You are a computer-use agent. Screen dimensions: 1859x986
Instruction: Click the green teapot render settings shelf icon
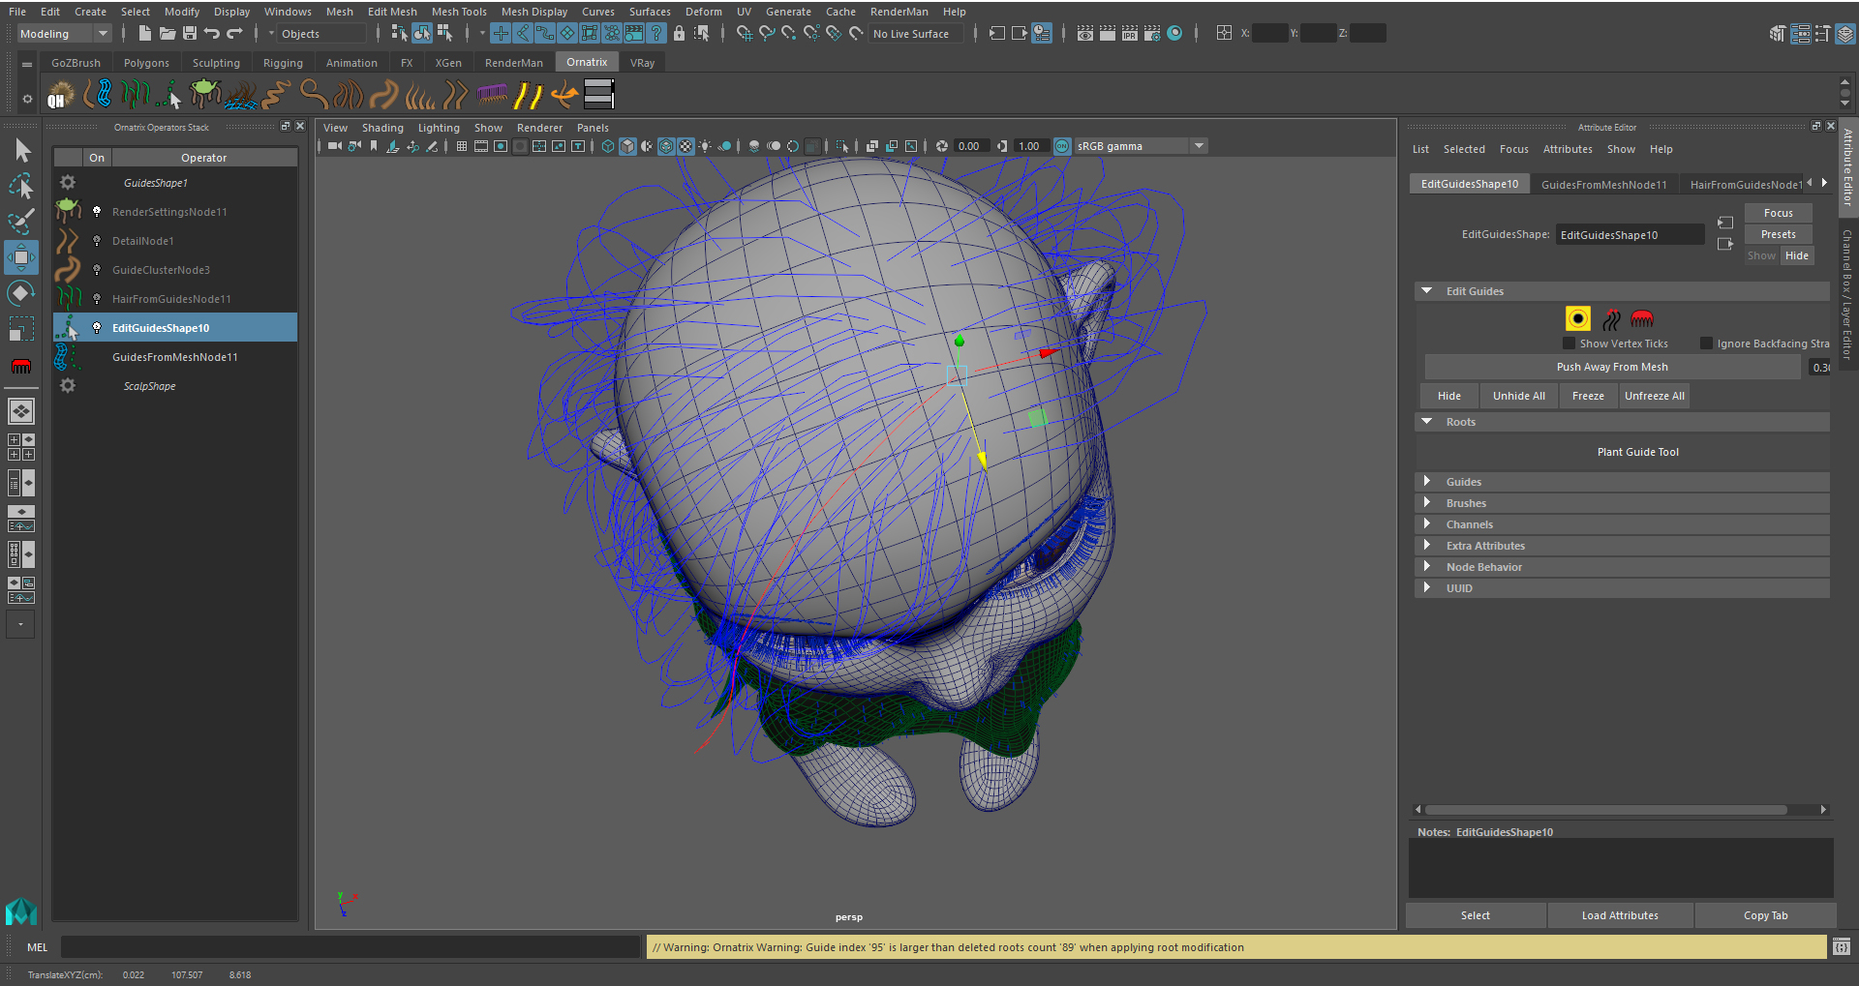coord(205,94)
